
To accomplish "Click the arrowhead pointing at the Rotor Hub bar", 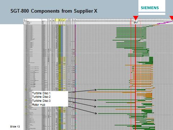I will pyautogui.click(x=96, y=113).
